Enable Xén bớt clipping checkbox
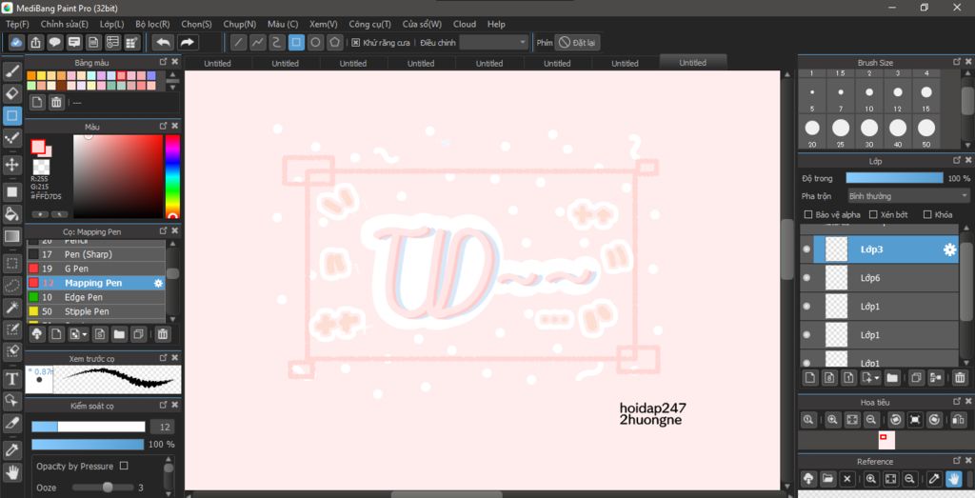Screen dimensions: 975x498 coord(873,214)
